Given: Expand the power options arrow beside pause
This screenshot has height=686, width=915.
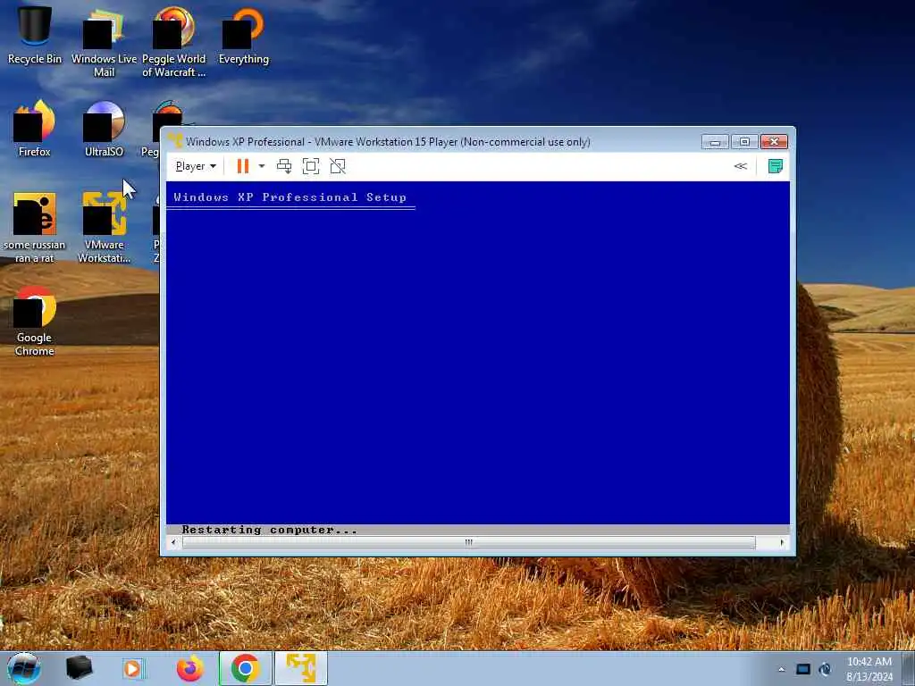Looking at the screenshot, I should pyautogui.click(x=262, y=166).
